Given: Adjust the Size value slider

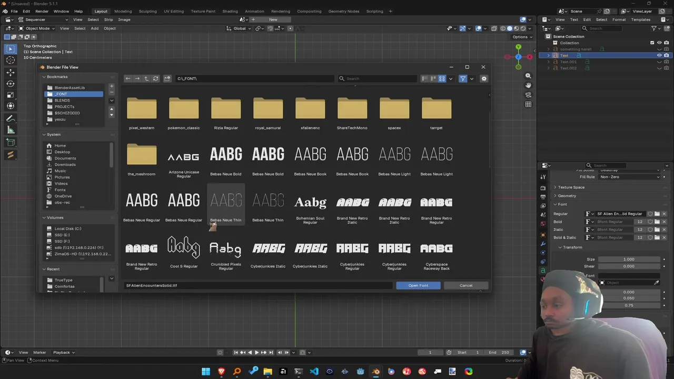Looking at the screenshot, I should click(629, 259).
